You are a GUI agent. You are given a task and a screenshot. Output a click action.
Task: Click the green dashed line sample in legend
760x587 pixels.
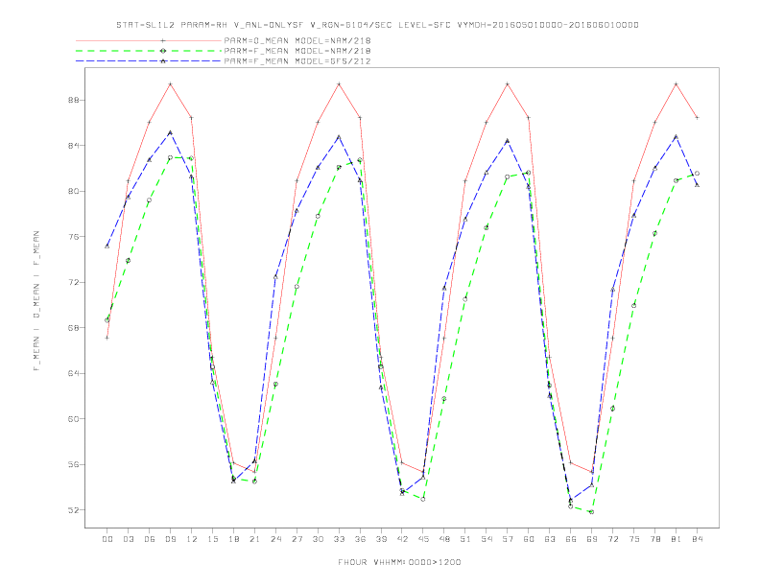[149, 51]
